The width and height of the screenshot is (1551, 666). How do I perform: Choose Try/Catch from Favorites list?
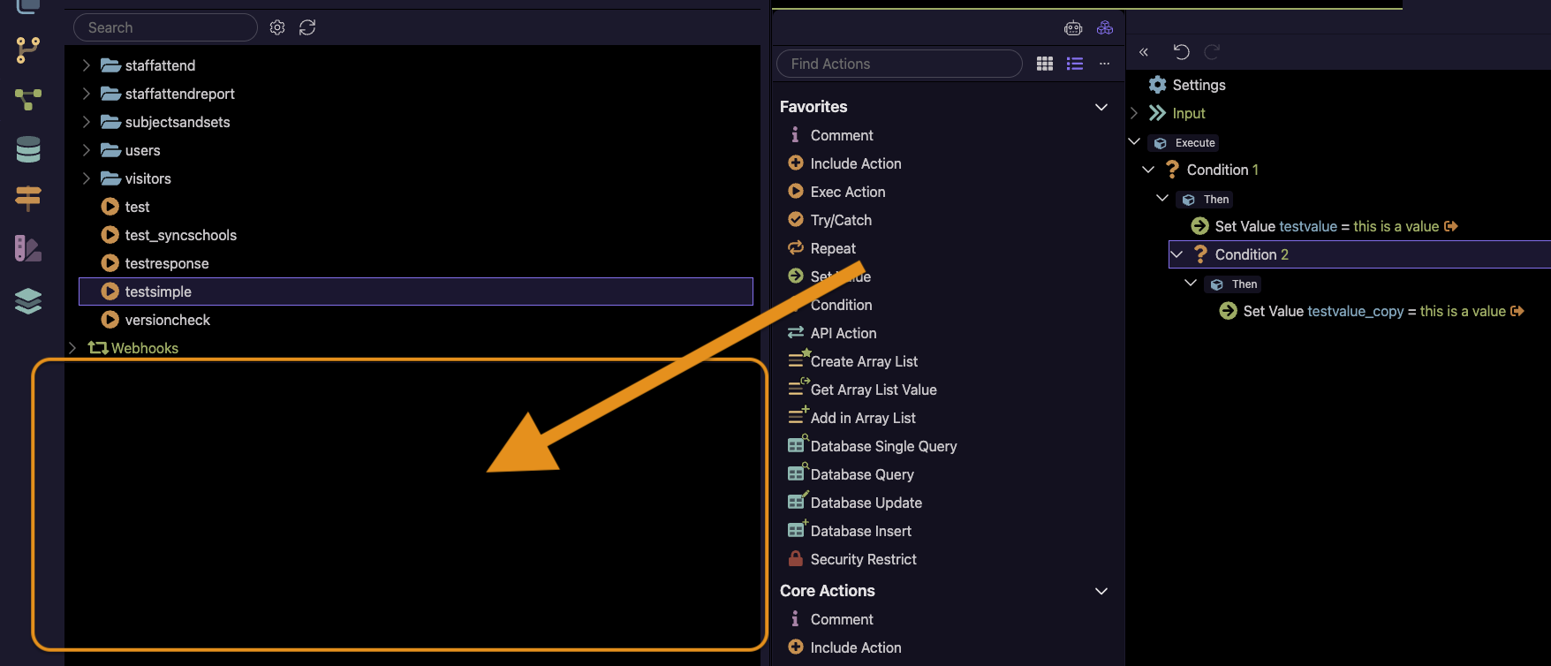click(x=840, y=220)
